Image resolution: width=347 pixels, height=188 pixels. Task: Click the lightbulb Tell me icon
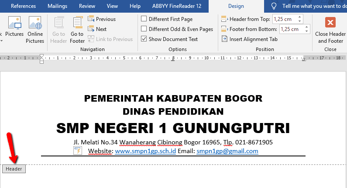pos(274,6)
